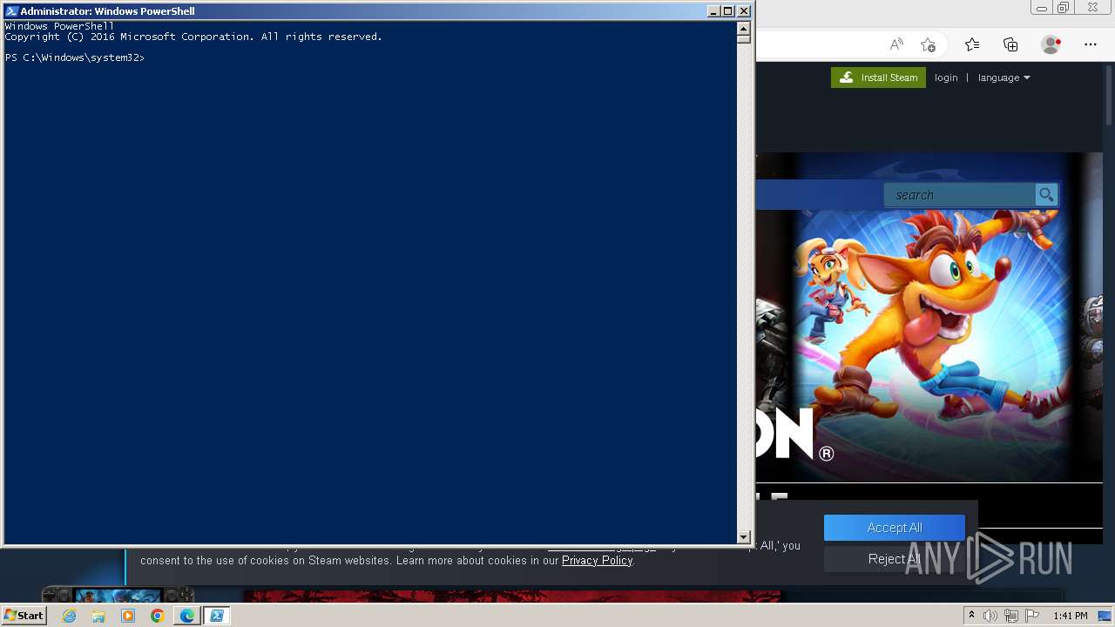This screenshot has width=1115, height=627.
Task: Add this page to favorites in Edge
Action: click(x=928, y=44)
